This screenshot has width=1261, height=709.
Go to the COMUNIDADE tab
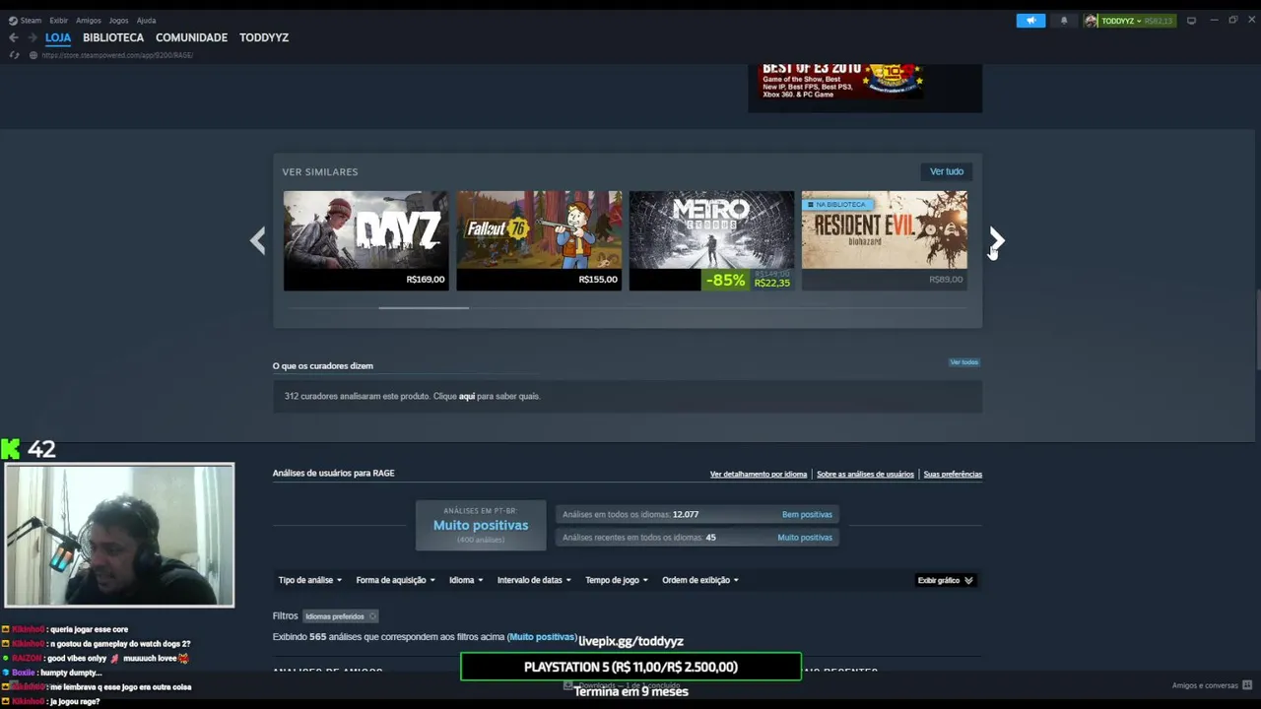pos(191,37)
